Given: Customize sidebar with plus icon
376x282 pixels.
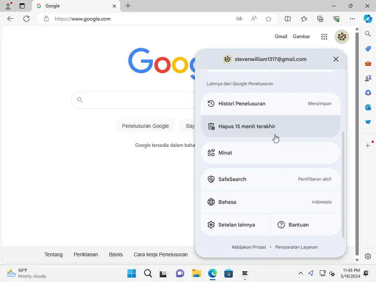Looking at the screenshot, I should pyautogui.click(x=368, y=145).
